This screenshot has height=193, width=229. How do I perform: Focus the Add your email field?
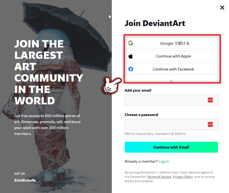coord(171,100)
